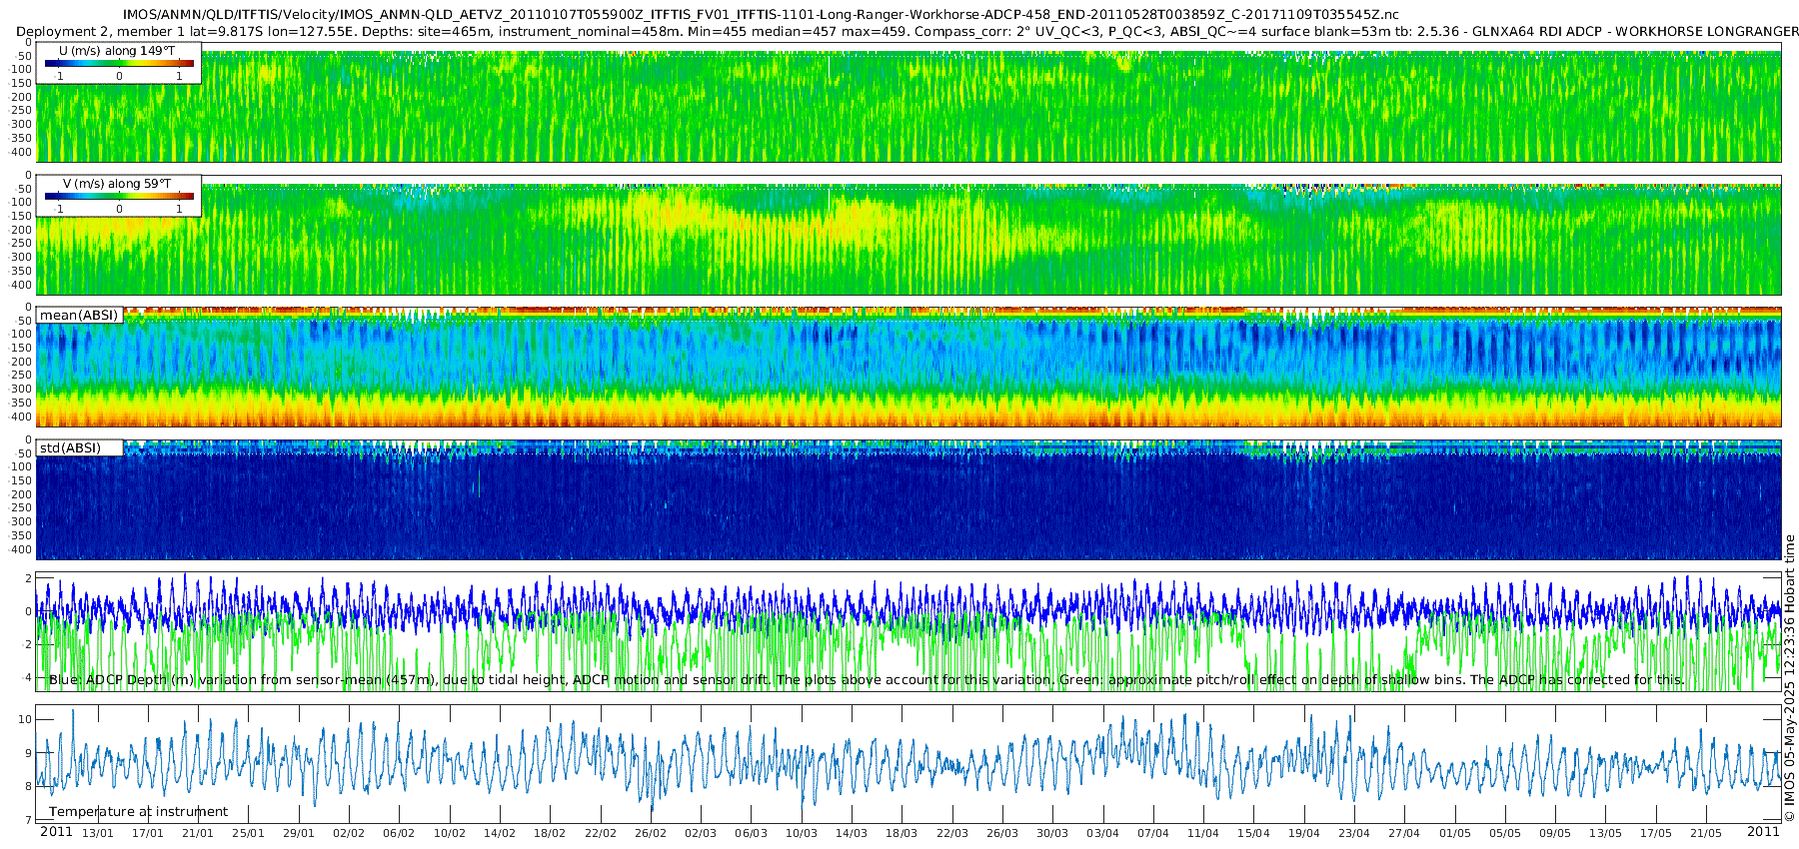Screen dimensions: 1799x849
Task: Click the 03/04 date tick label
Action: 1103,833
